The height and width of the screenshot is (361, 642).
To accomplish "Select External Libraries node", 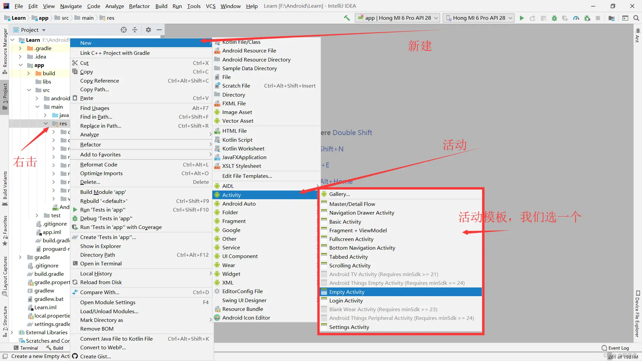I will point(46,332).
